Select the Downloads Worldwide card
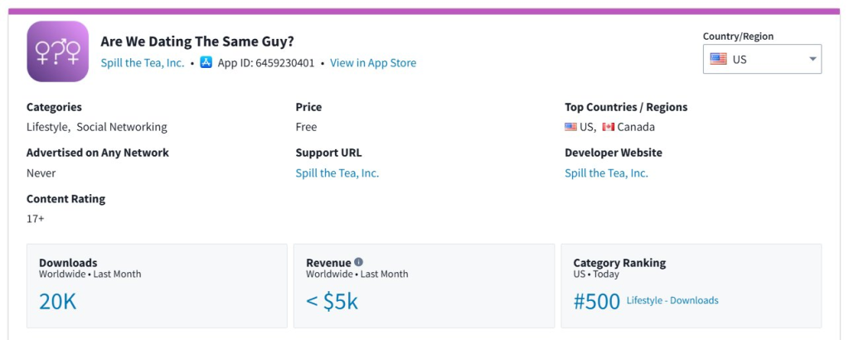 click(157, 285)
